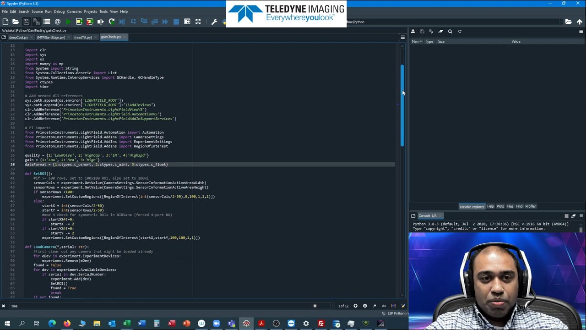Screen dimensions: 586x330
Task: Open the Source menu
Action: (x=37, y=11)
